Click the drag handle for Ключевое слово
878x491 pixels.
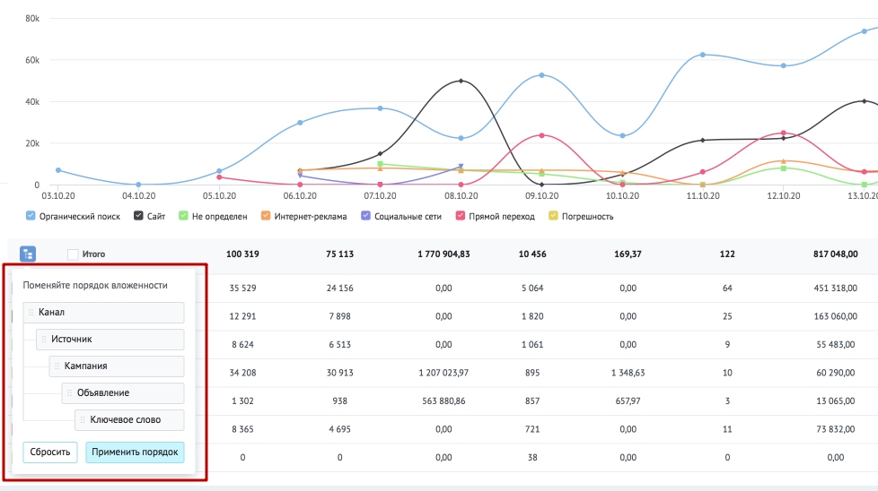click(x=83, y=419)
